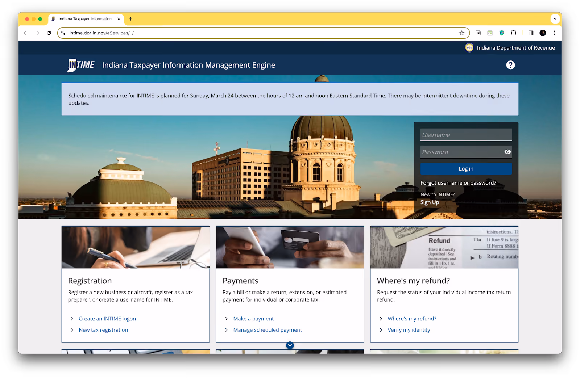
Task: Open Make a payment link
Action: click(253, 319)
